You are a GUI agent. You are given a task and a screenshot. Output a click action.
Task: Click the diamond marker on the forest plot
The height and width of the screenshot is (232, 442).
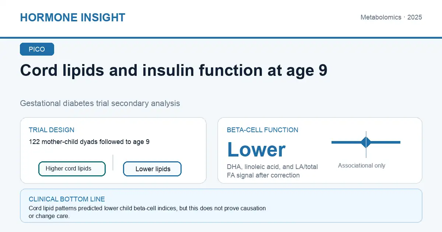[366, 142]
